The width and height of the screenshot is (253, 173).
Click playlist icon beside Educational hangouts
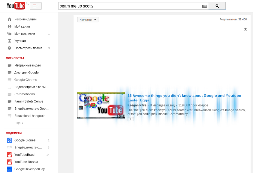point(10,116)
